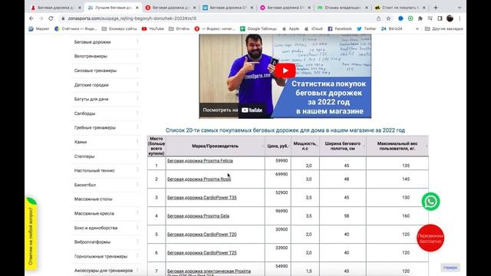Open Беговая дорожка CardioPower T20 link
The height and width of the screenshot is (276, 491).
click(x=202, y=235)
